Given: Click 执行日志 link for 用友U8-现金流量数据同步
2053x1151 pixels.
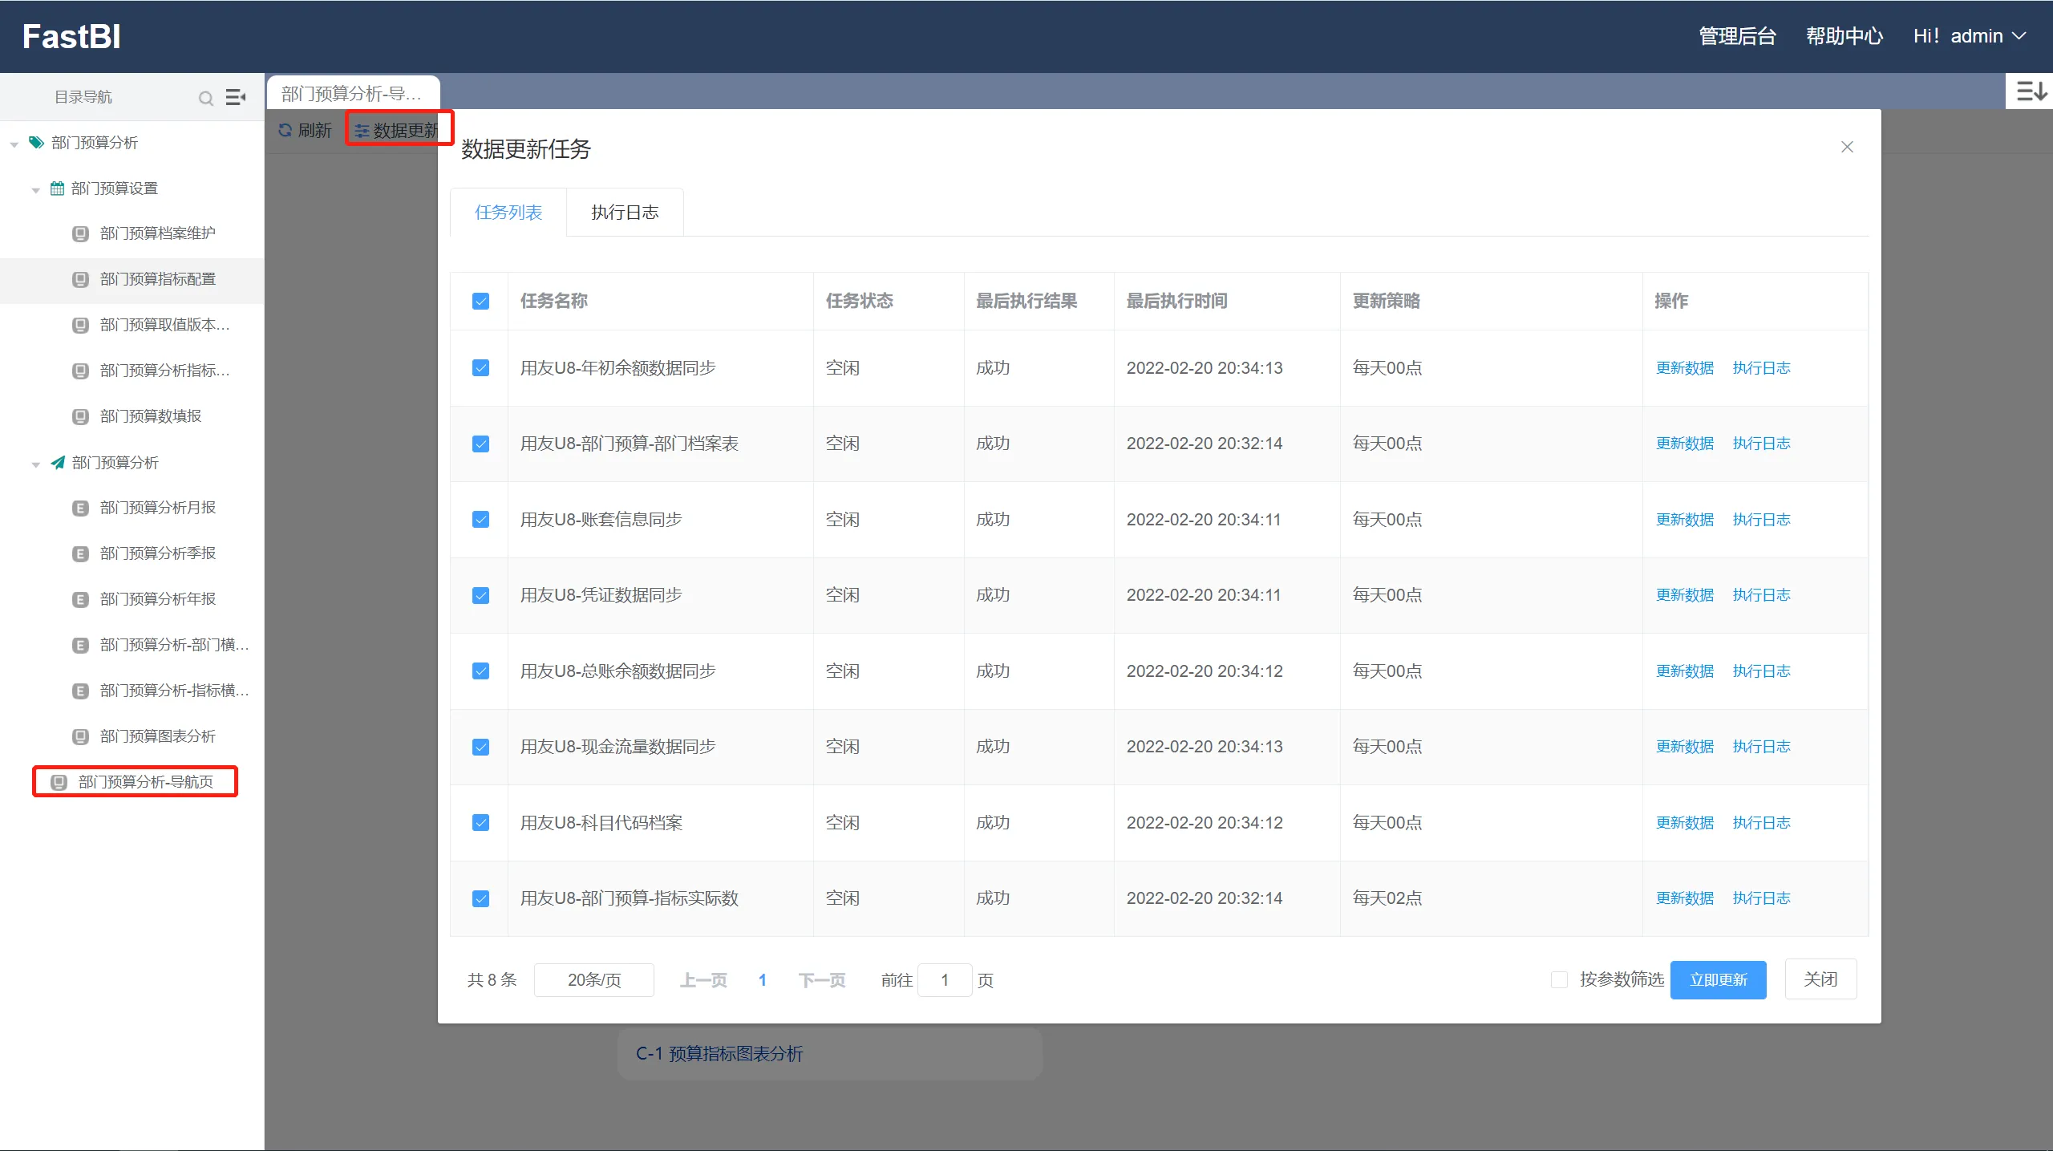Looking at the screenshot, I should pos(1761,747).
